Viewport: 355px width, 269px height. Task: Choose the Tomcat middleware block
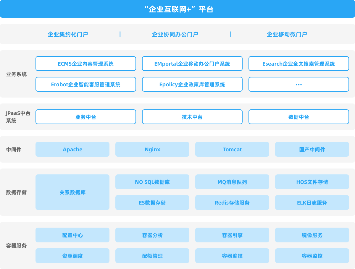click(232, 150)
